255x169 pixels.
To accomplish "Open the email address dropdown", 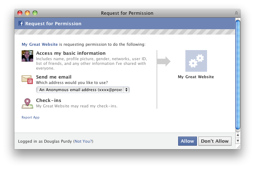I will click(x=83, y=90).
